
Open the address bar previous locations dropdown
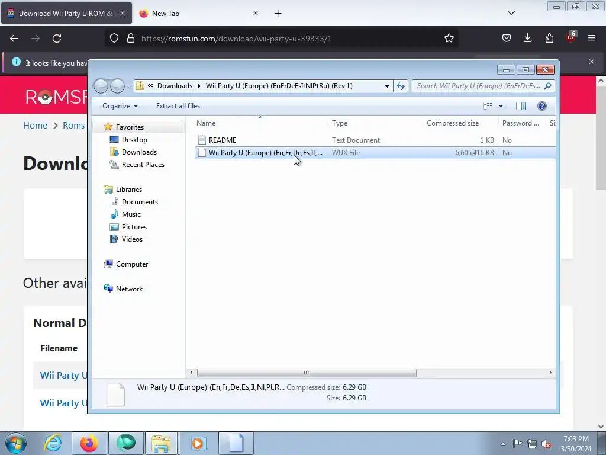[x=387, y=86]
